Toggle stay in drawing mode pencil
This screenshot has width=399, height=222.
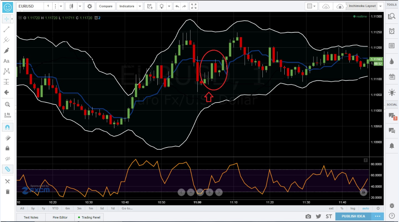(7, 138)
